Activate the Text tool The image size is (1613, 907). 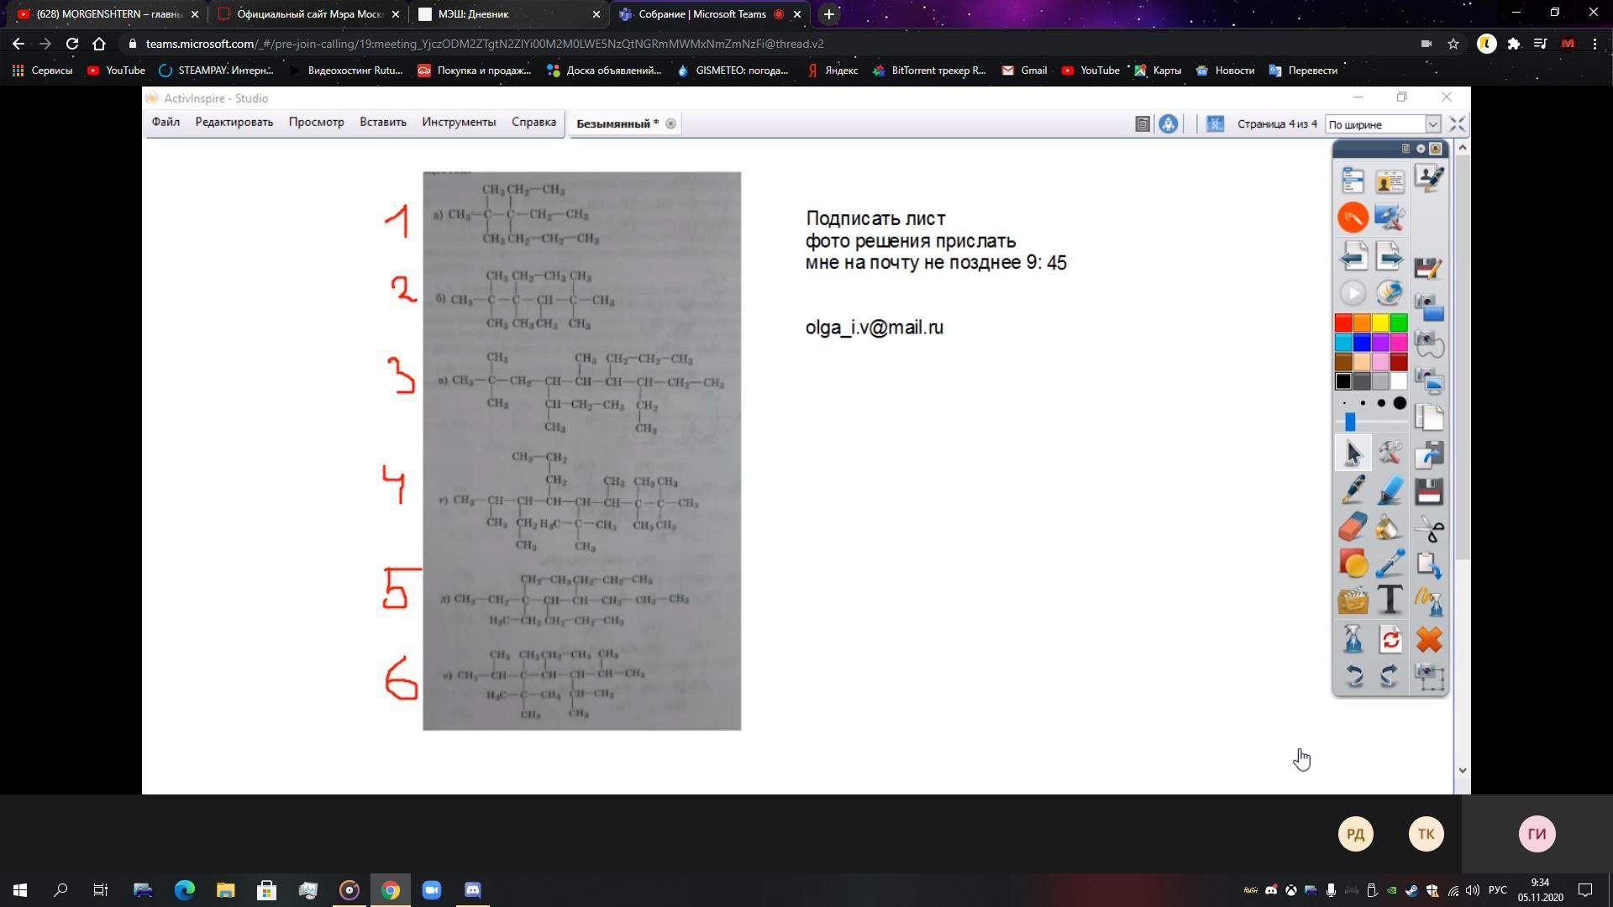click(1390, 600)
